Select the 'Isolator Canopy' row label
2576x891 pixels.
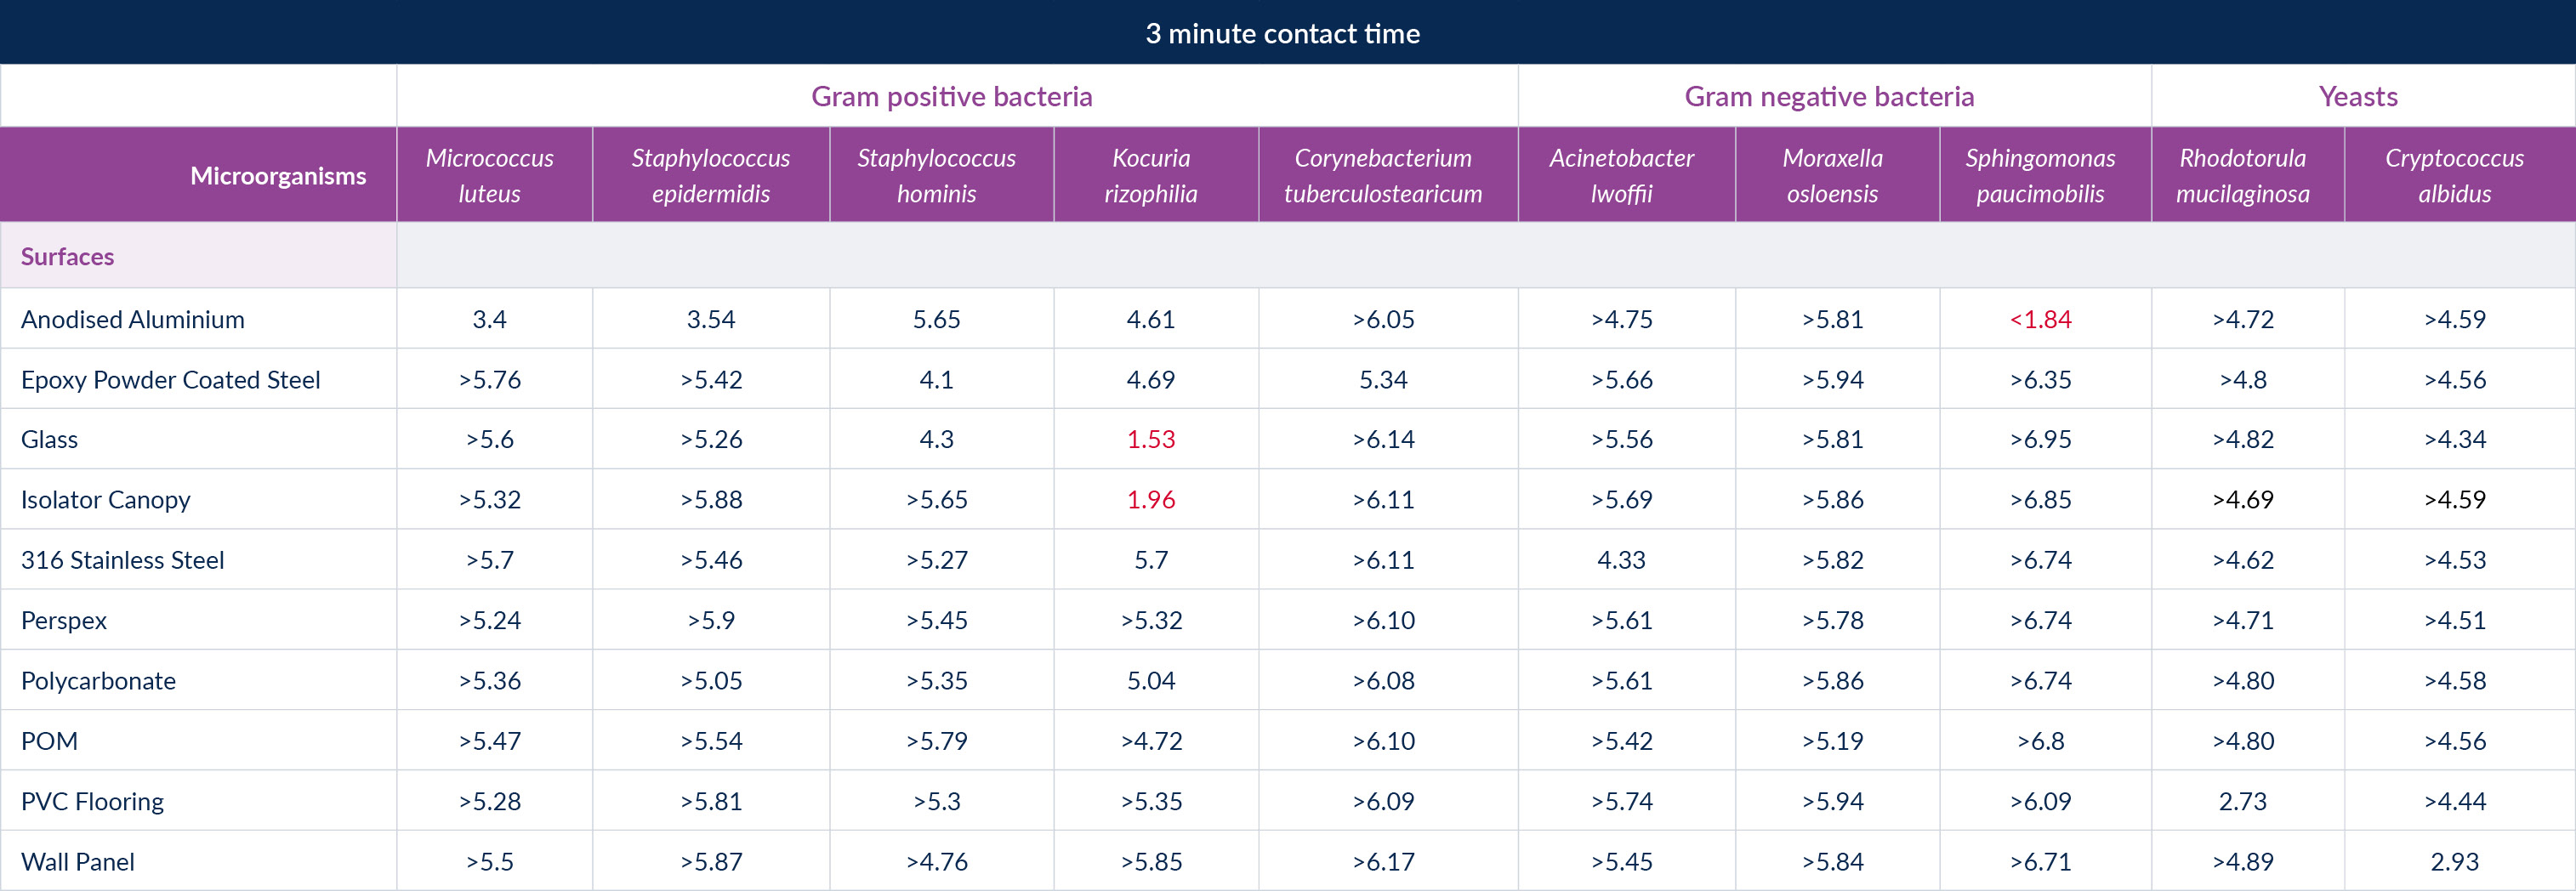tap(106, 500)
